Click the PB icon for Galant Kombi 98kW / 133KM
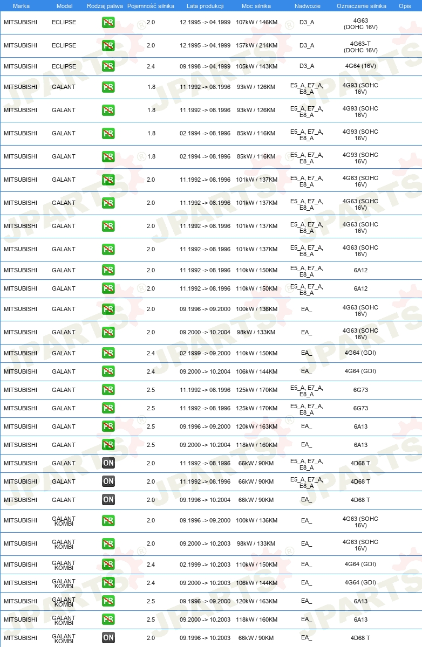Viewport: 422px width, 647px height. (x=108, y=544)
